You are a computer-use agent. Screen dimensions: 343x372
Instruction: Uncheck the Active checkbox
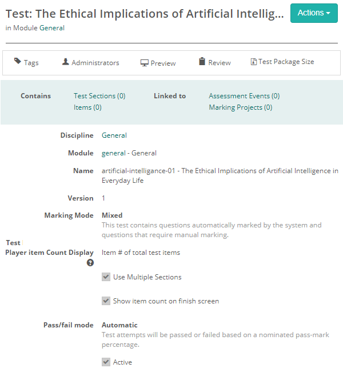[106, 362]
